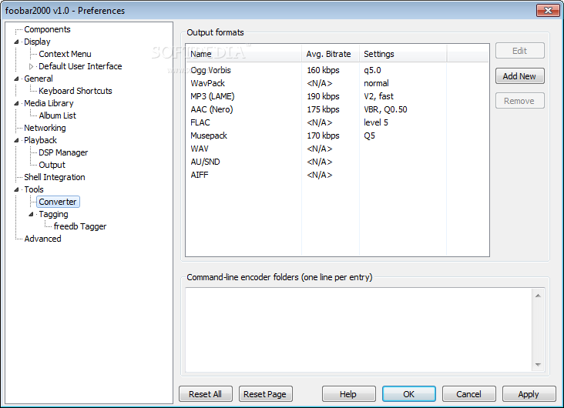Open the Advanced preferences page
Image resolution: width=564 pixels, height=408 pixels.
click(x=42, y=239)
